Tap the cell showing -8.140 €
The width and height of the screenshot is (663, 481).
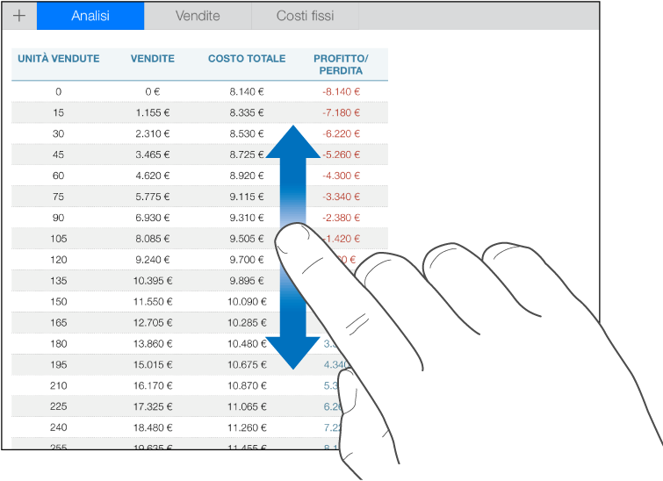click(341, 91)
